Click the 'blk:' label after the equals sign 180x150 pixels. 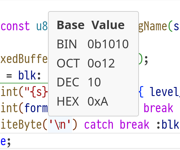pos(29,75)
